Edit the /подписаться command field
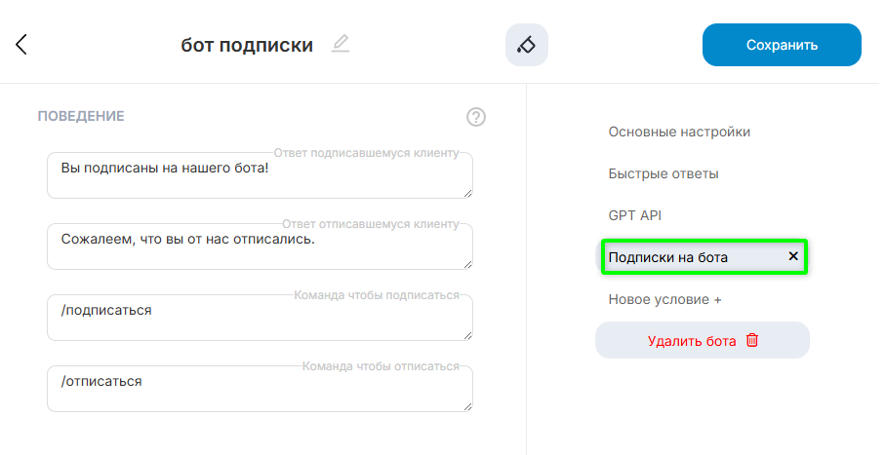 click(x=259, y=318)
